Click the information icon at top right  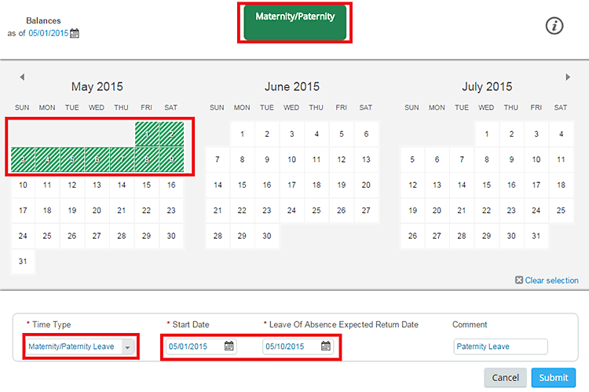555,25
